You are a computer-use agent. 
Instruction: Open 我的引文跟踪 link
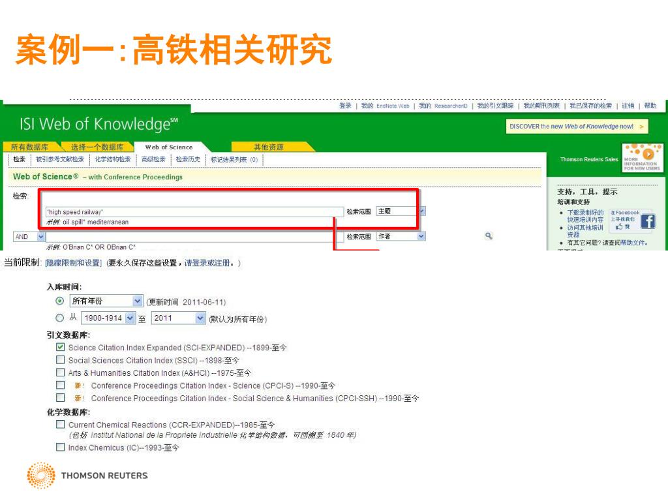(495, 106)
